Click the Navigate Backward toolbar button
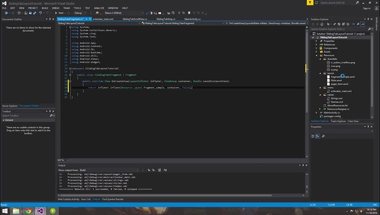 coord(6,13)
